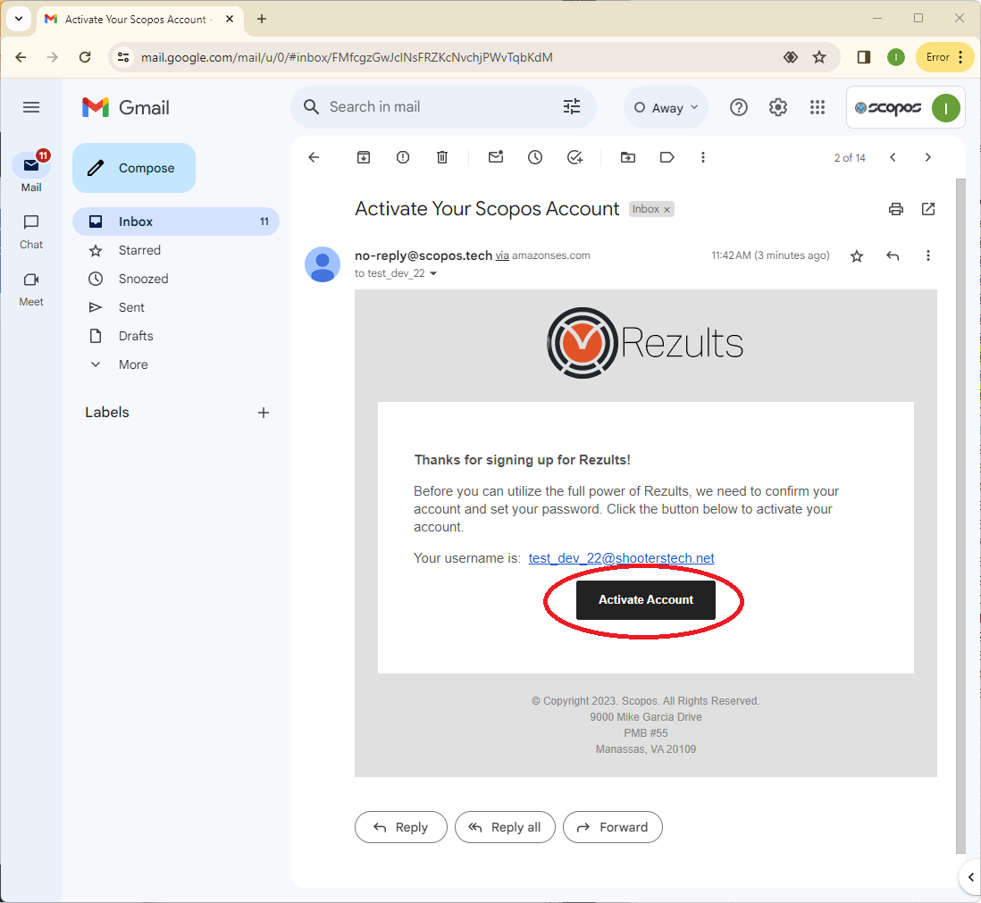Go to the Drafts folder

pyautogui.click(x=136, y=336)
